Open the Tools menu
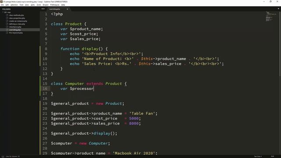 tap(39, 5)
